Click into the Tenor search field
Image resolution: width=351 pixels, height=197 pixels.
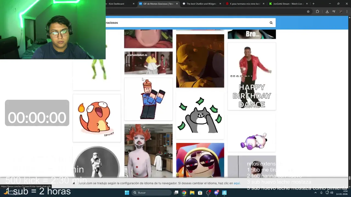coord(186,23)
